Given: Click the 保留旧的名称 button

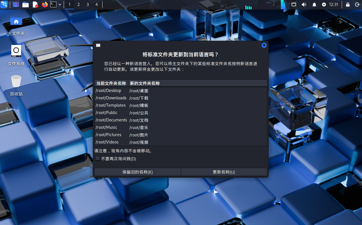Looking at the screenshot, I should coord(137,172).
